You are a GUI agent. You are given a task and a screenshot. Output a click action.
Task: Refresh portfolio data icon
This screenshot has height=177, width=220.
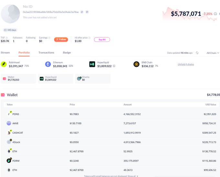[x=197, y=53]
